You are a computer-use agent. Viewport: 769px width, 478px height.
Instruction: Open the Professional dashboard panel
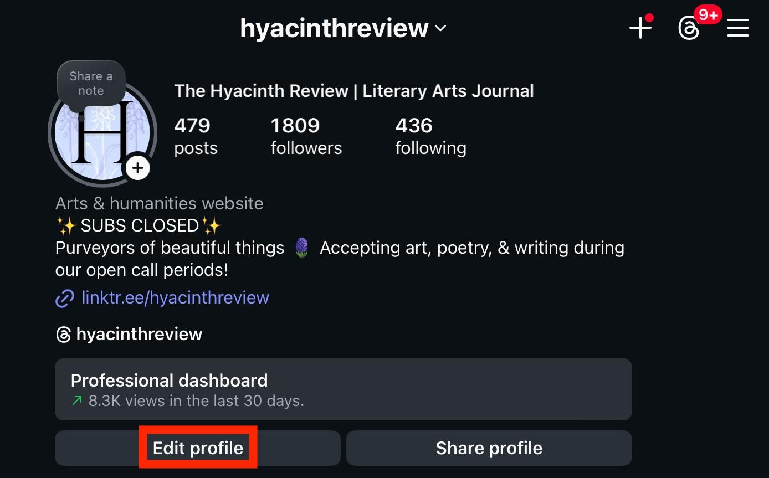[344, 389]
